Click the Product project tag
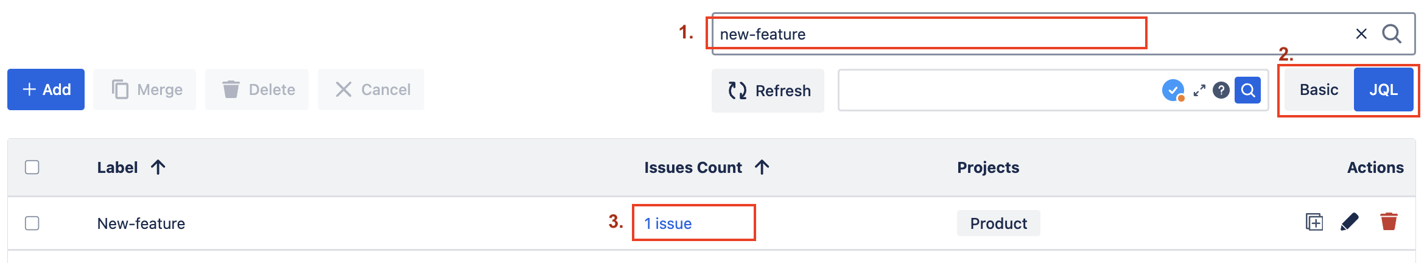Viewport: 1427px width, 263px height. pyautogui.click(x=998, y=223)
